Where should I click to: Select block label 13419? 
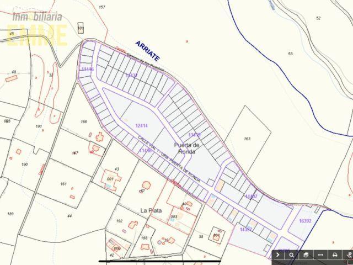(194, 135)
